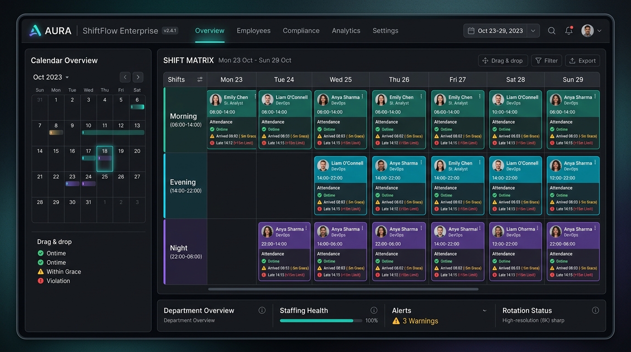Image resolution: width=631 pixels, height=352 pixels.
Task: Open kebab menu on Tue 24 Night card
Action: [x=306, y=229]
